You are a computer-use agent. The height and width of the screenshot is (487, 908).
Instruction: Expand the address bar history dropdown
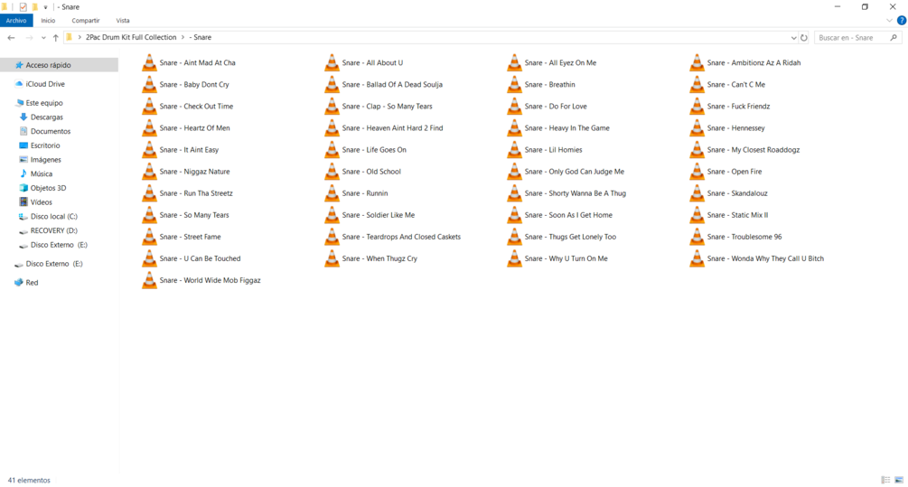coord(793,38)
